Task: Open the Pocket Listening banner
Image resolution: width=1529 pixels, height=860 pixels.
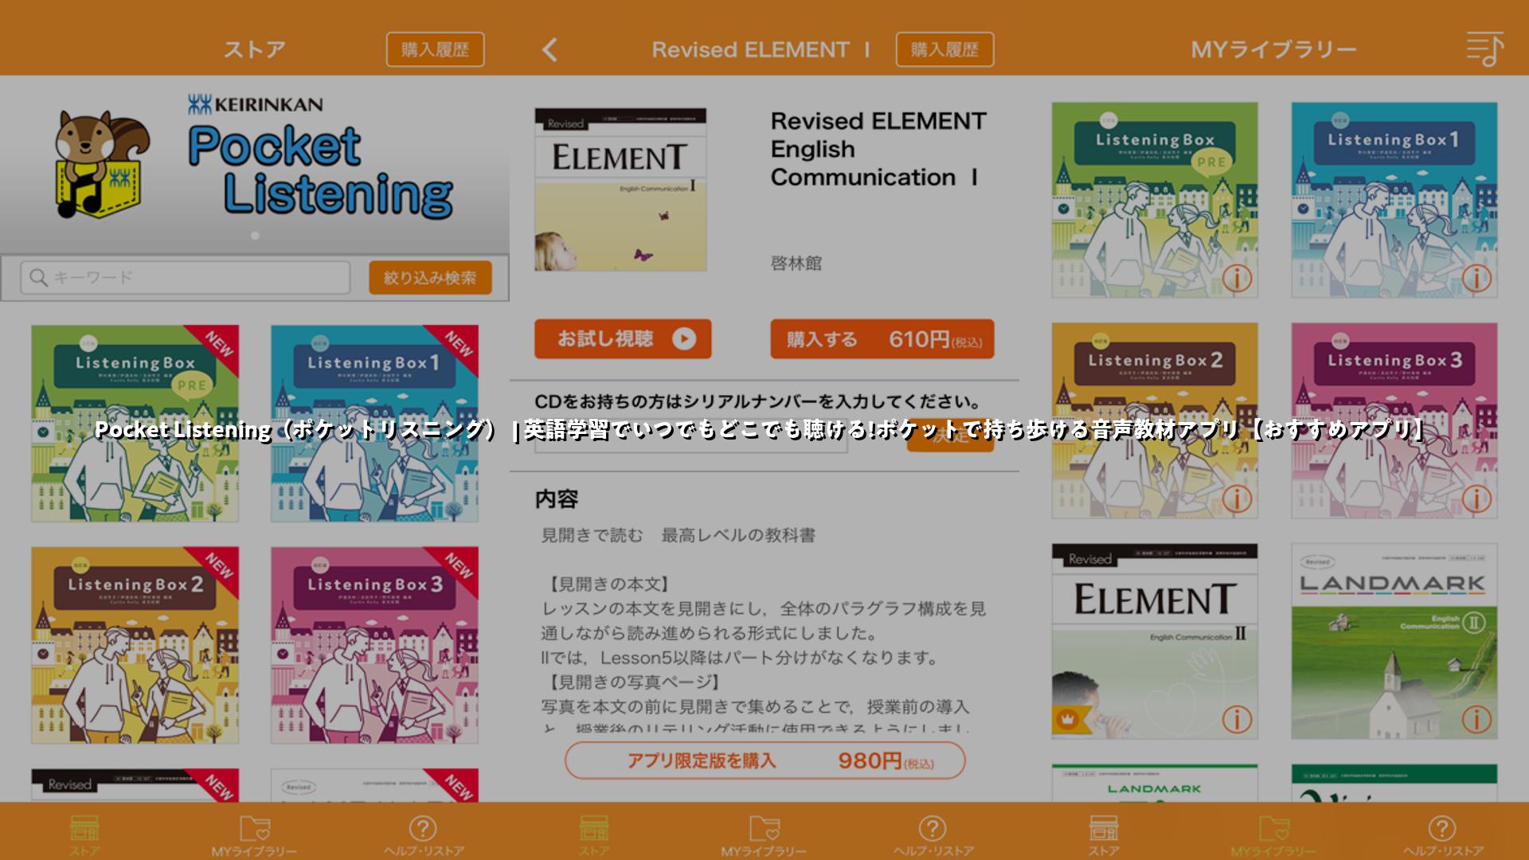Action: tap(255, 163)
